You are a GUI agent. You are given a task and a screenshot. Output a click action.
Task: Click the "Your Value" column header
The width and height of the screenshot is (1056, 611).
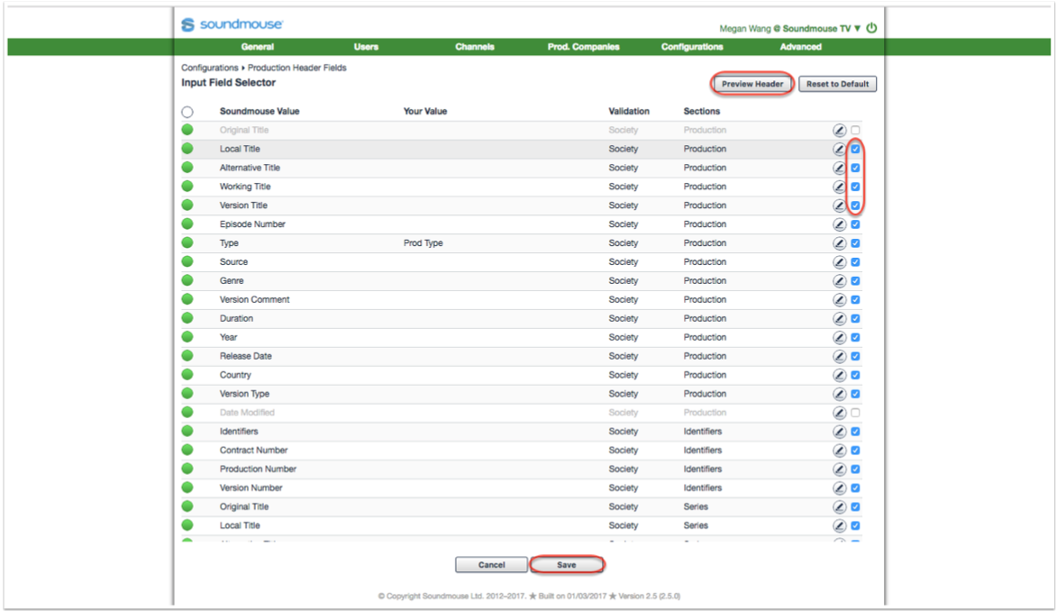(x=425, y=111)
